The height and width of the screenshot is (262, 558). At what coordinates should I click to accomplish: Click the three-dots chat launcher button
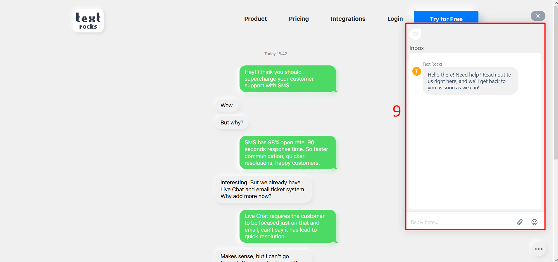pos(538,249)
